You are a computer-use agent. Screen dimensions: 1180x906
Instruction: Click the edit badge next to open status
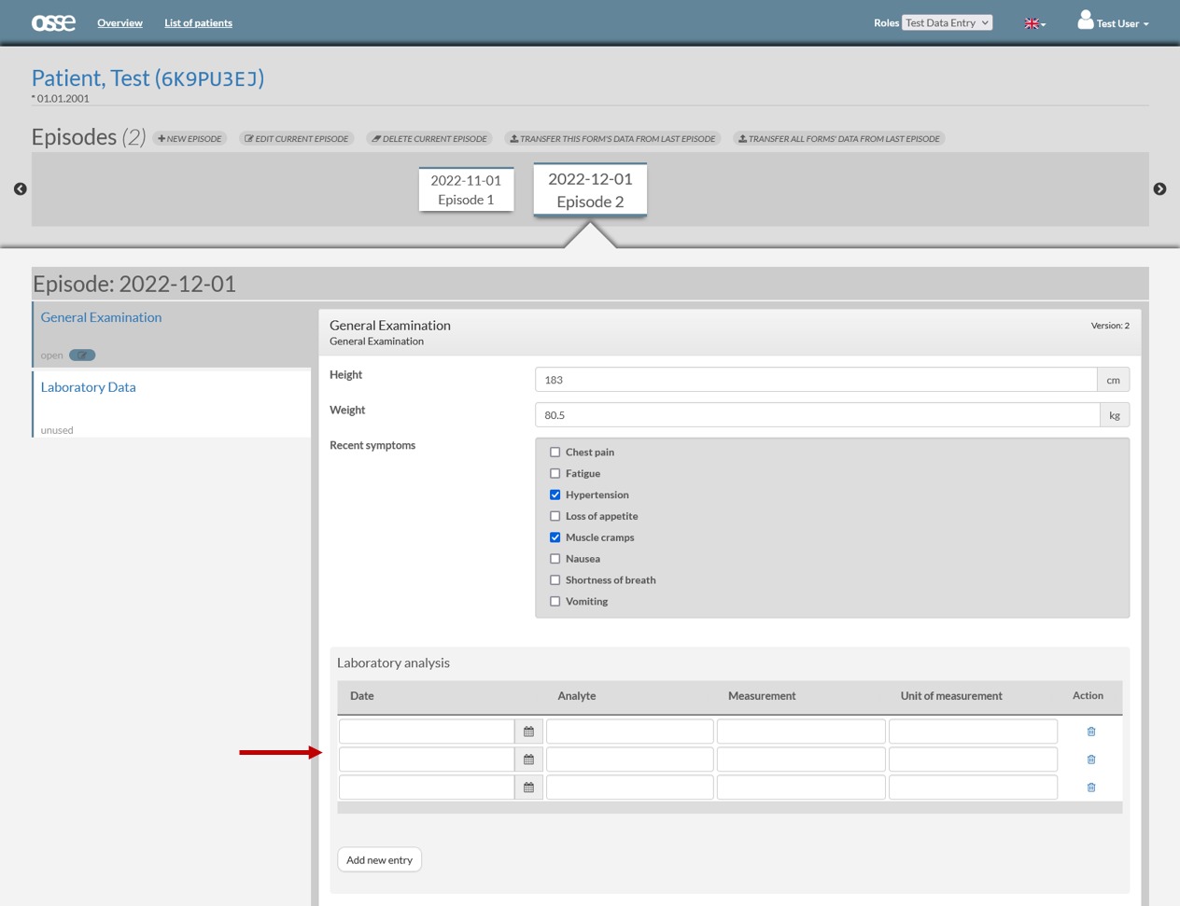pos(82,355)
